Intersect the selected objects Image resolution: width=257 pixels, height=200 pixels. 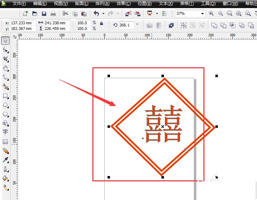click(233, 25)
